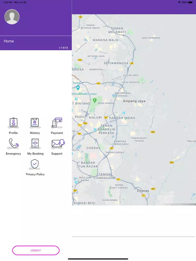Screen dimensions: 196x261
Task: Open the Privacy Policy shield icon
Action: (35, 164)
